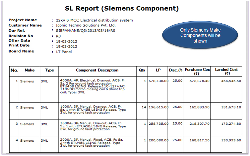
Task: Click purchase cost 218,307.70
Action: 200,124
